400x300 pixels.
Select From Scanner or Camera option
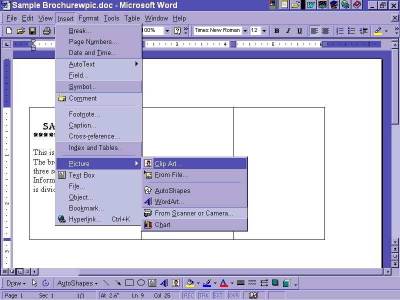point(194,213)
